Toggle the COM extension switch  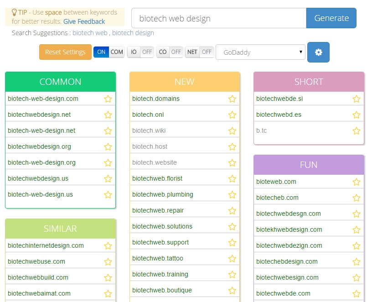pos(109,52)
